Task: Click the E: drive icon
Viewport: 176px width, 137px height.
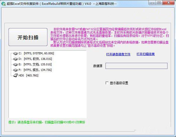Action: (x=16, y=65)
